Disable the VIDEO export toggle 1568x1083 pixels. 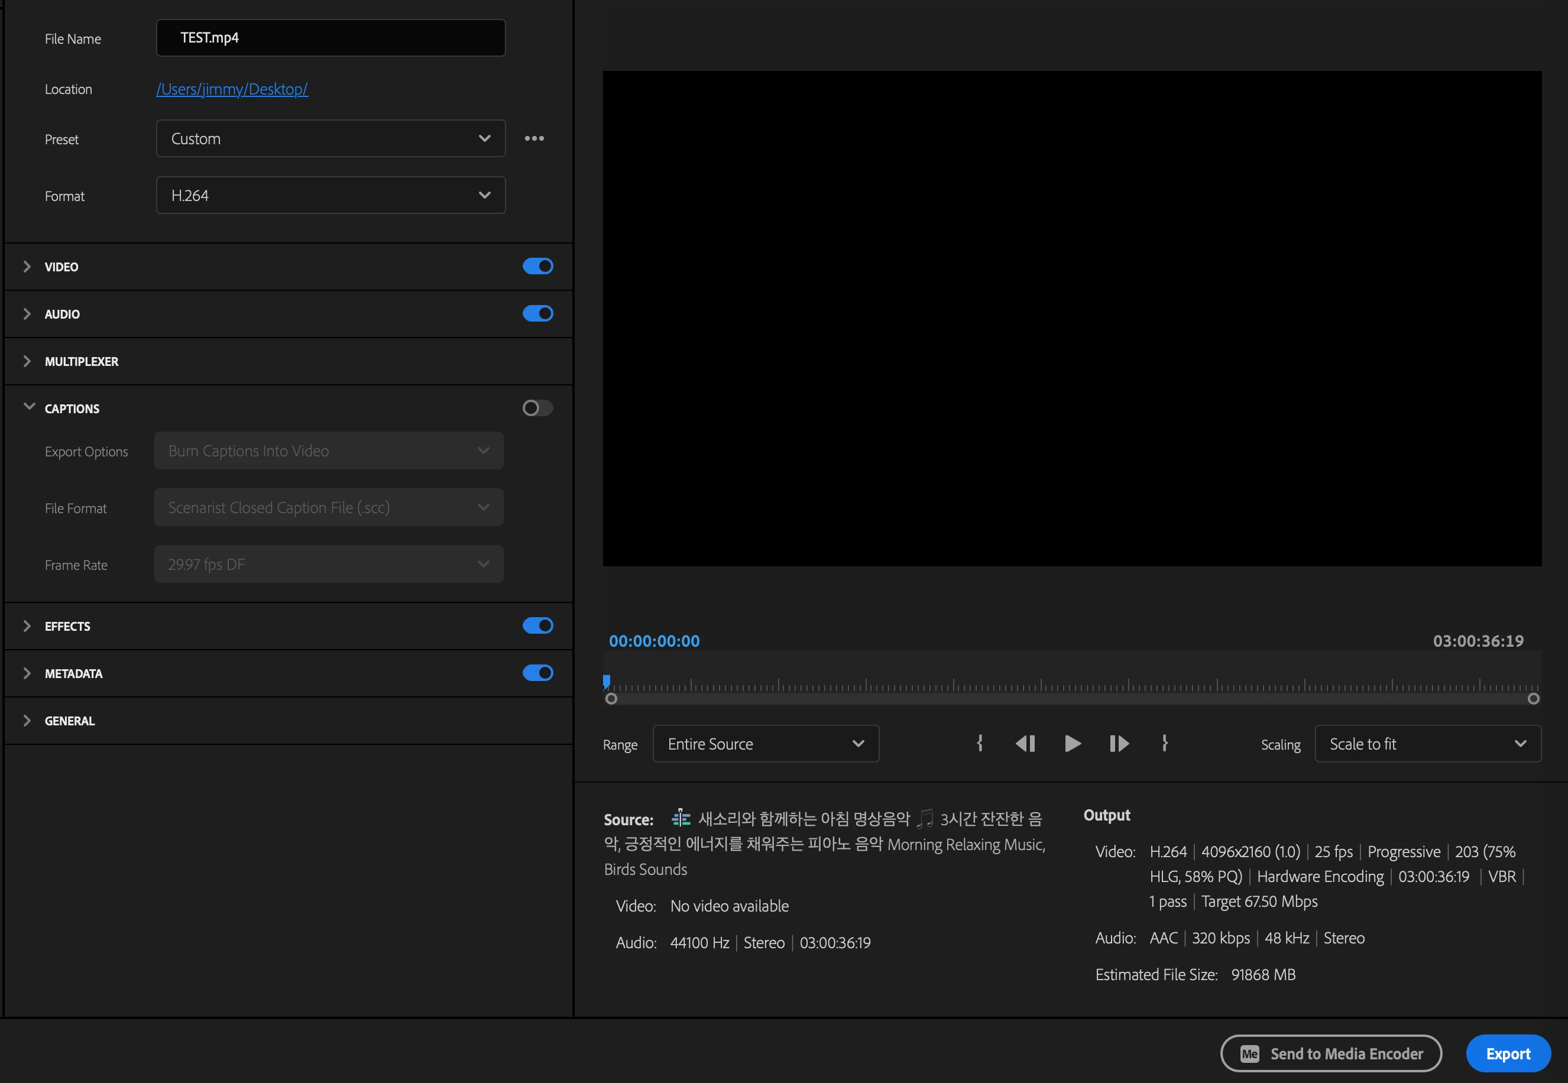[537, 267]
